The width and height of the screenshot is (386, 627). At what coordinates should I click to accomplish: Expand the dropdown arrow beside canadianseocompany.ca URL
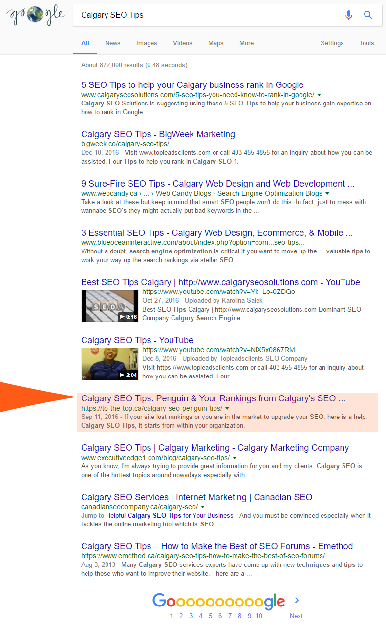coord(203,507)
